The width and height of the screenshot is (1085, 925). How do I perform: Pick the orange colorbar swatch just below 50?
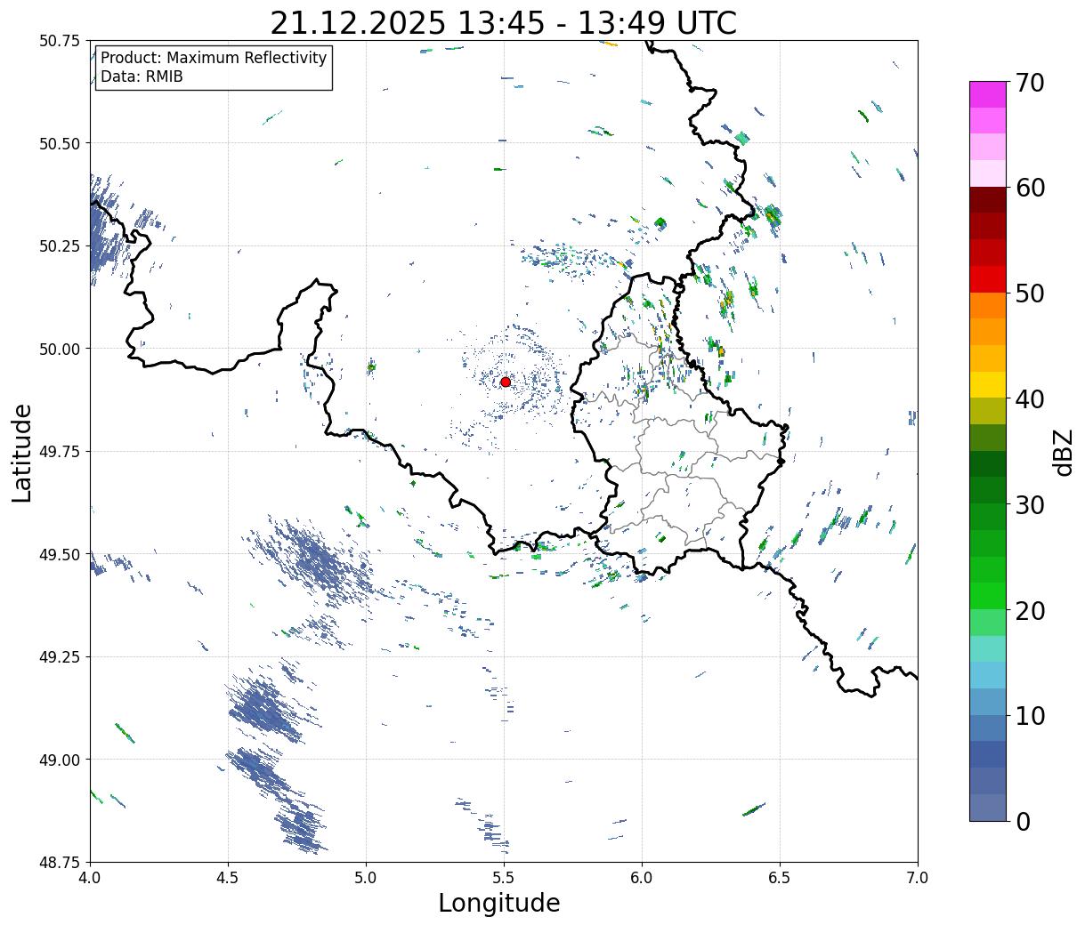point(988,305)
